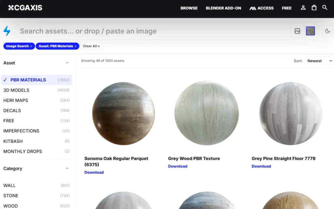Screen dimensions: 334x209
Task: Download Grey Wood PBR Texture
Action: (177, 166)
